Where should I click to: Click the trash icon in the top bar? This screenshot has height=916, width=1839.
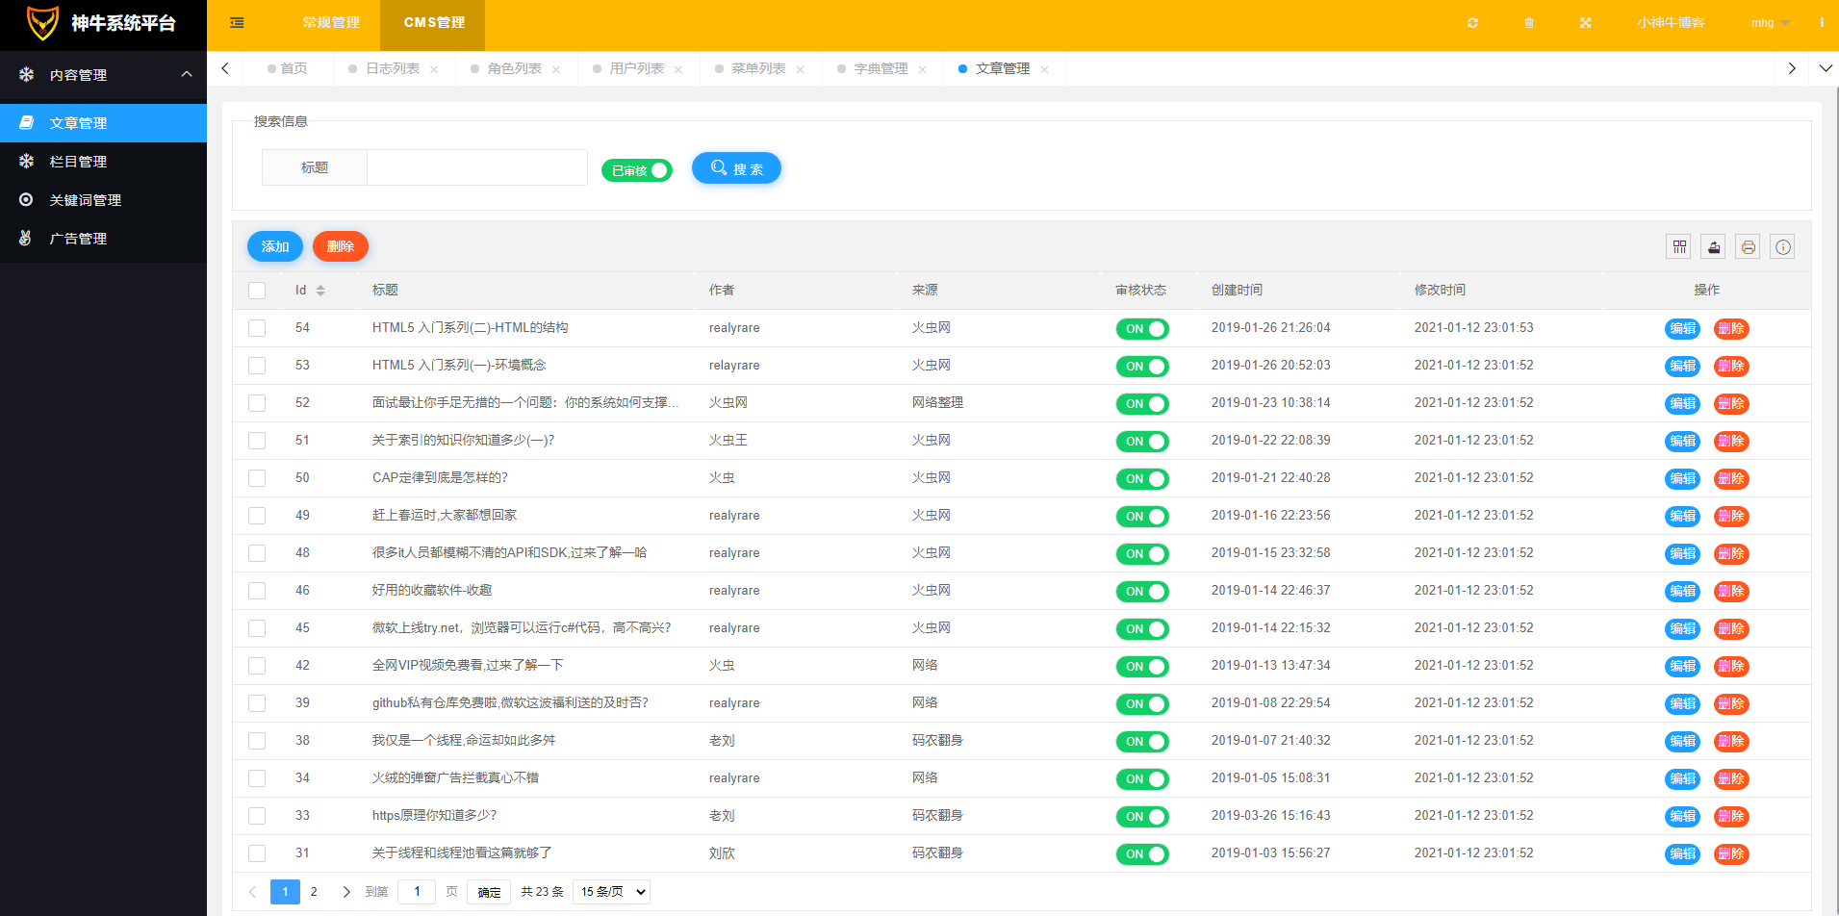(1529, 22)
